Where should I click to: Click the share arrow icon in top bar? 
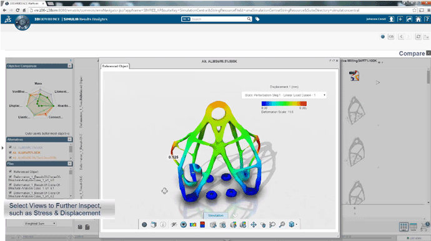pos(409,19)
